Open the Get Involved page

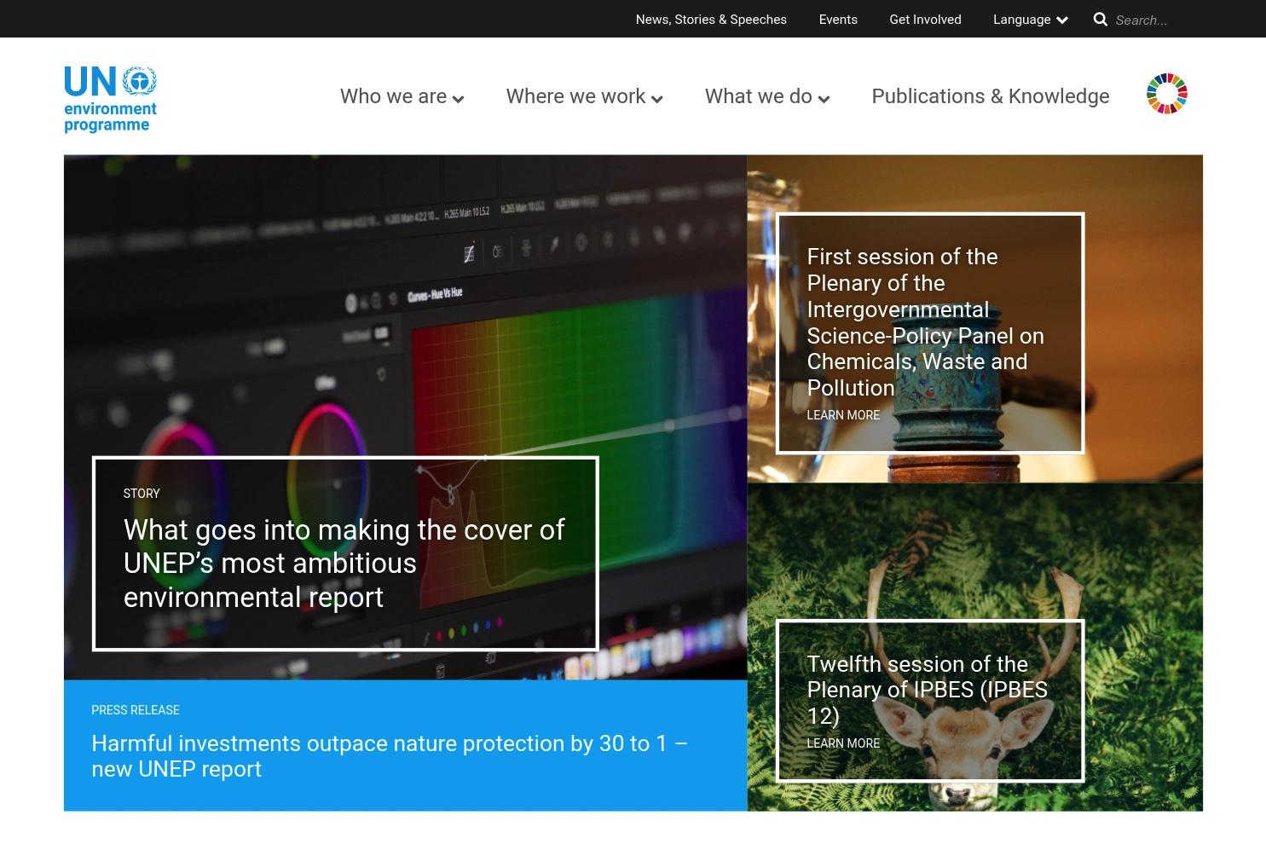925,20
